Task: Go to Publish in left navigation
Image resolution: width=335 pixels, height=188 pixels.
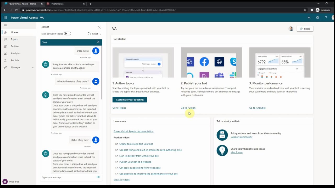Action: tap(15, 60)
